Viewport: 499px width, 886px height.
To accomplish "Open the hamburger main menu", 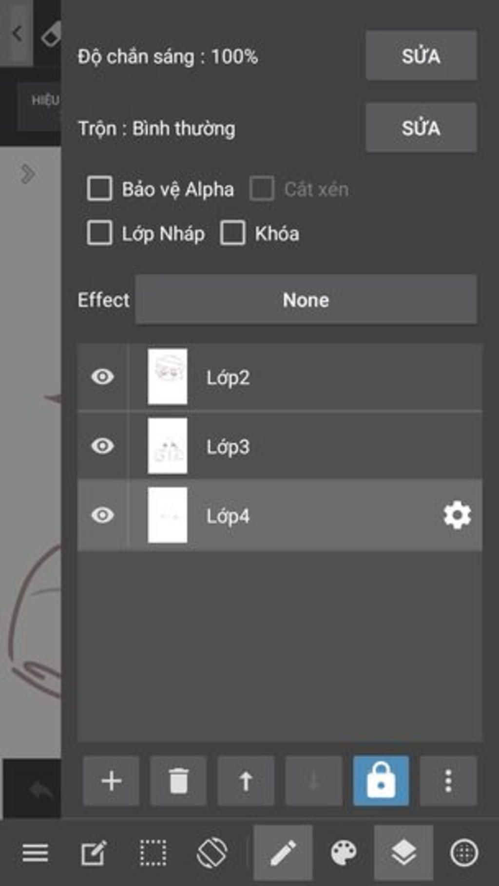I will (x=35, y=853).
